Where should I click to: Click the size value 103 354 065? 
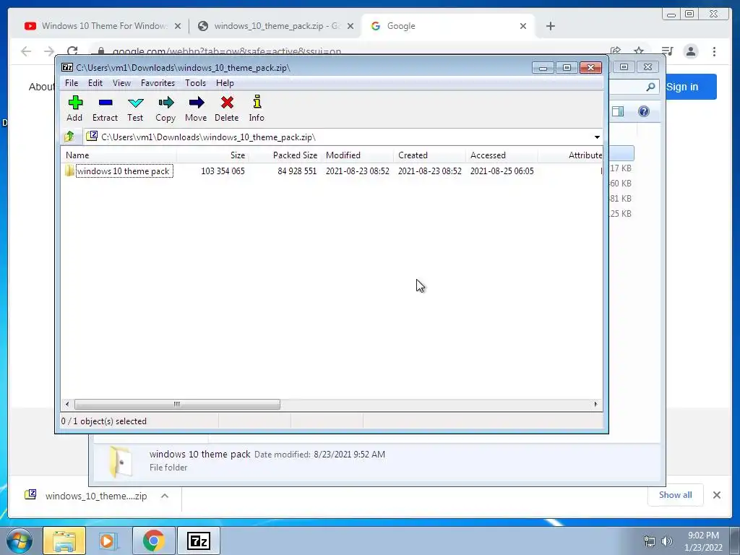(x=223, y=171)
